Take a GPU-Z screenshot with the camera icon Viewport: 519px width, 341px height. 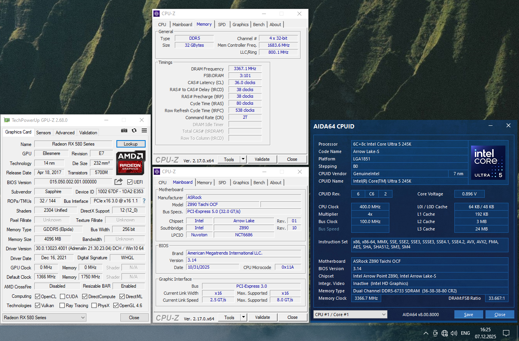click(x=124, y=131)
